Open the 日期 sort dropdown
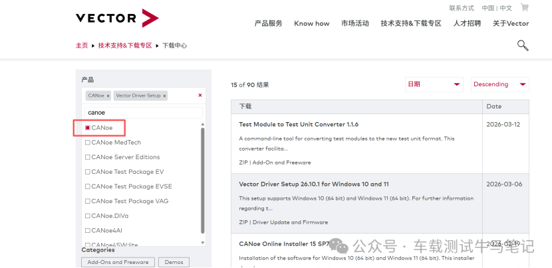Image resolution: width=552 pixels, height=268 pixels. click(434, 84)
